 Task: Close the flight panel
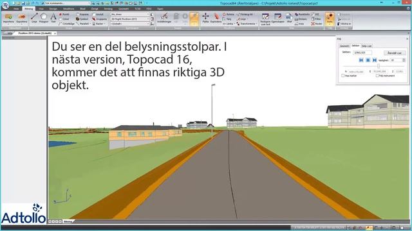click(x=407, y=38)
